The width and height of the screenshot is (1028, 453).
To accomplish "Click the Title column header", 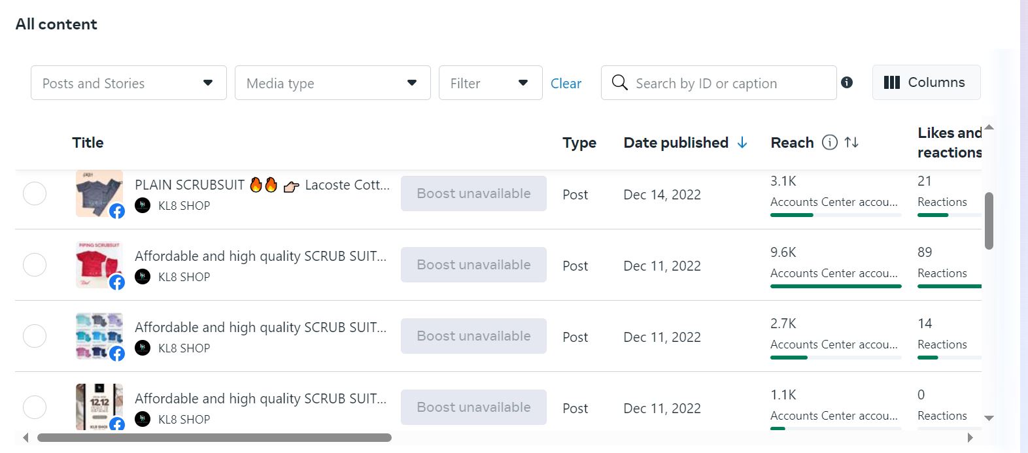I will 88,143.
